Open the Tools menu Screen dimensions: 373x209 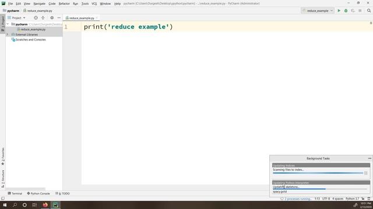[85, 3]
